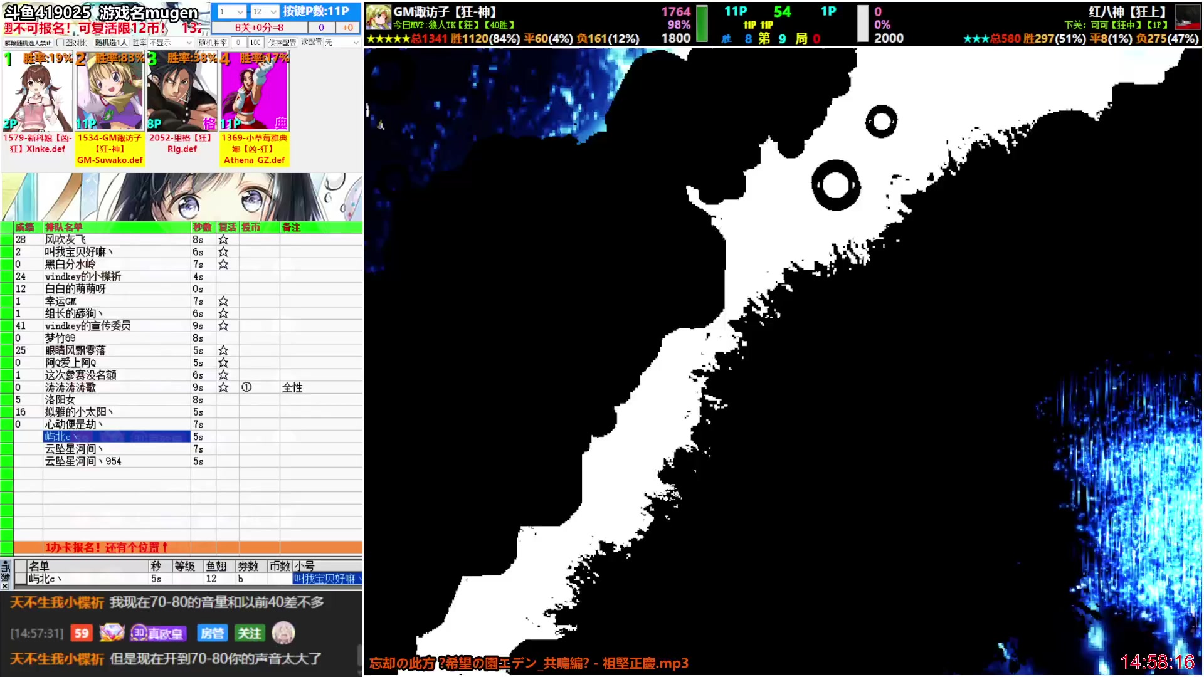Toggle the 图对比 checkbox

pos(60,43)
